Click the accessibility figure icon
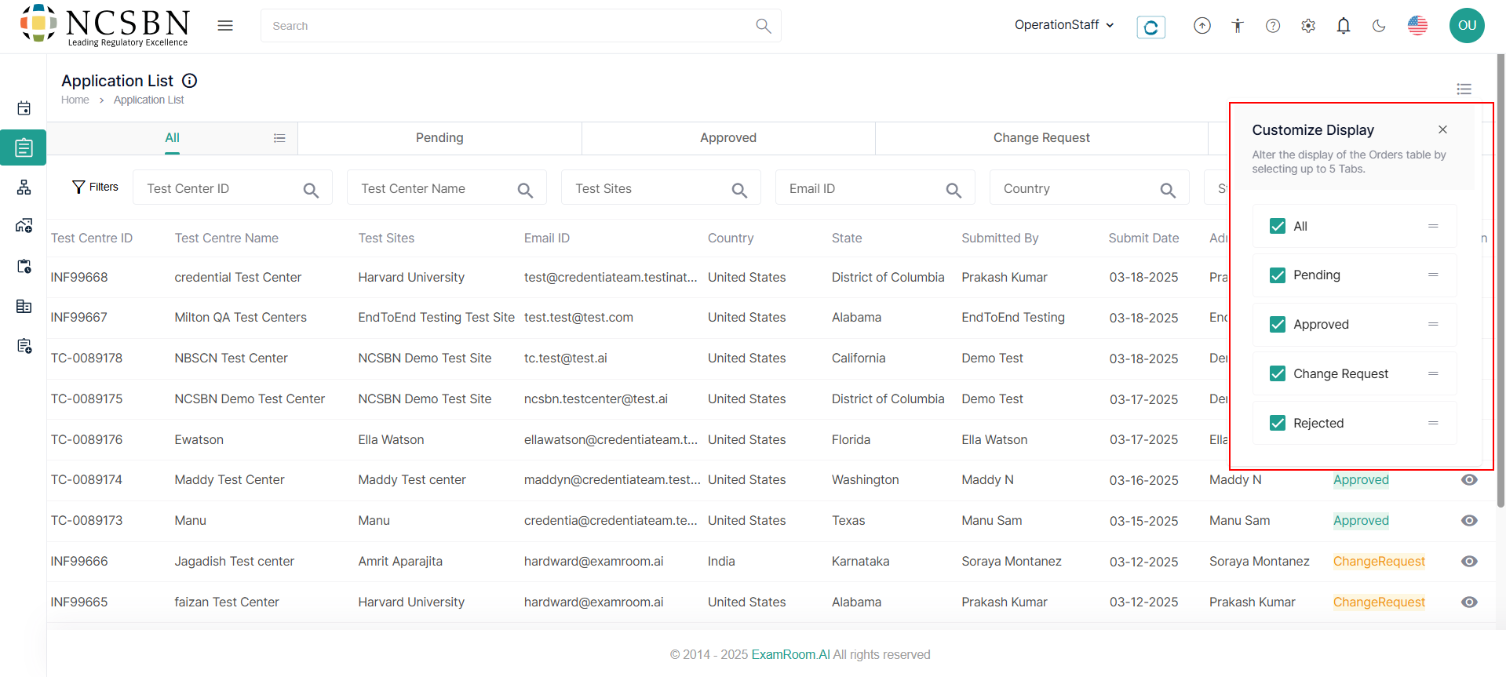Image resolution: width=1506 pixels, height=677 pixels. [x=1238, y=26]
